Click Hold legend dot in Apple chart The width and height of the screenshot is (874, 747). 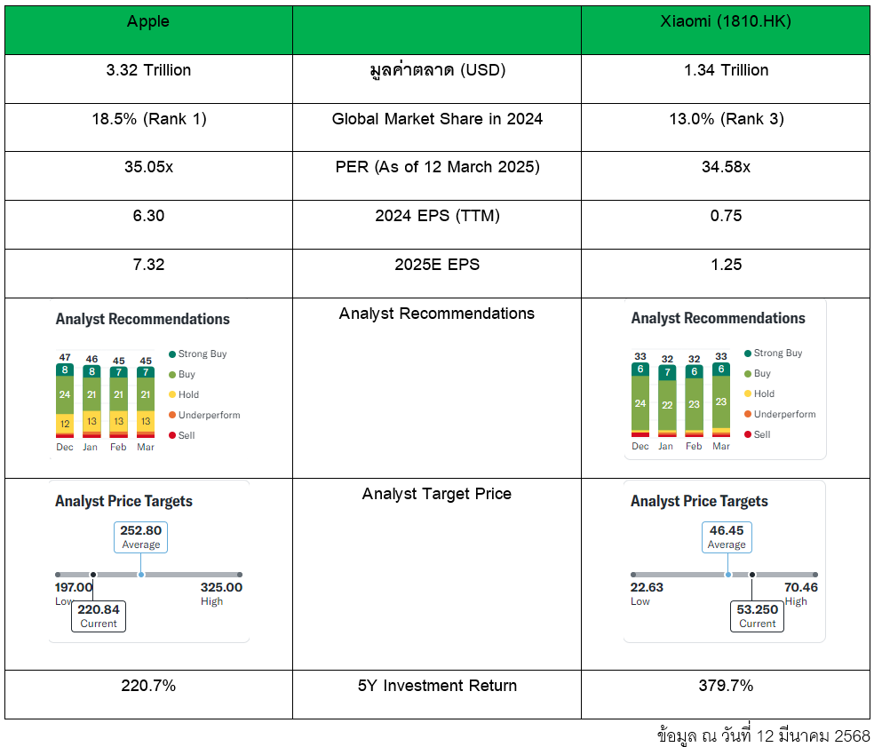point(172,394)
